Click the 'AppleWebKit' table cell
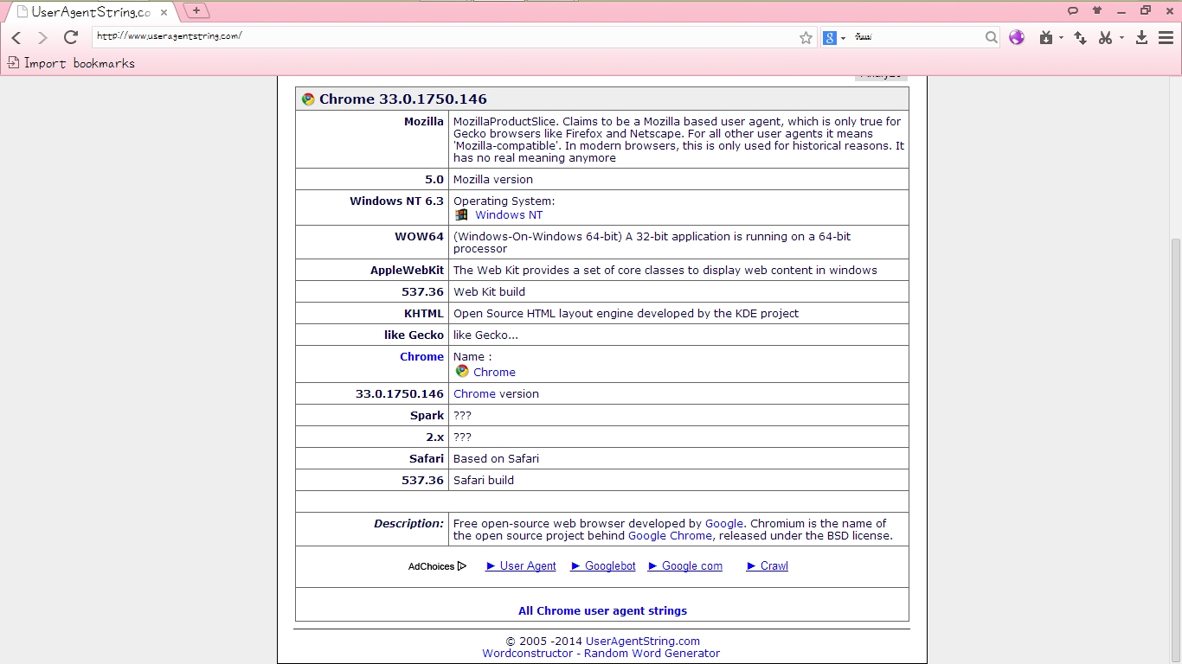Image resolution: width=1182 pixels, height=664 pixels. pyautogui.click(x=372, y=270)
